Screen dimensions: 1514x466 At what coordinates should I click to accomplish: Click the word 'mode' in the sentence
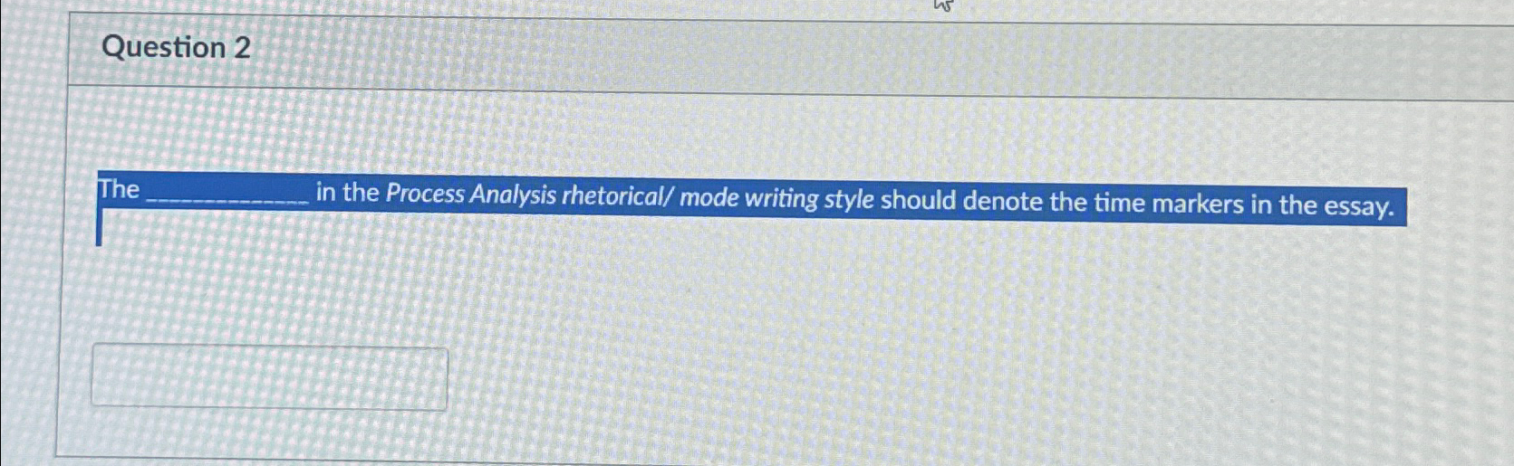pyautogui.click(x=709, y=197)
